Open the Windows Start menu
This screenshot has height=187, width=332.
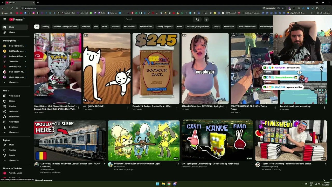[157, 184]
